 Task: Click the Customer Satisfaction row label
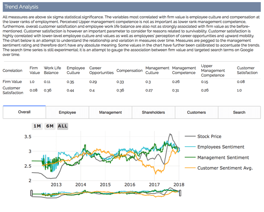(x=13, y=90)
